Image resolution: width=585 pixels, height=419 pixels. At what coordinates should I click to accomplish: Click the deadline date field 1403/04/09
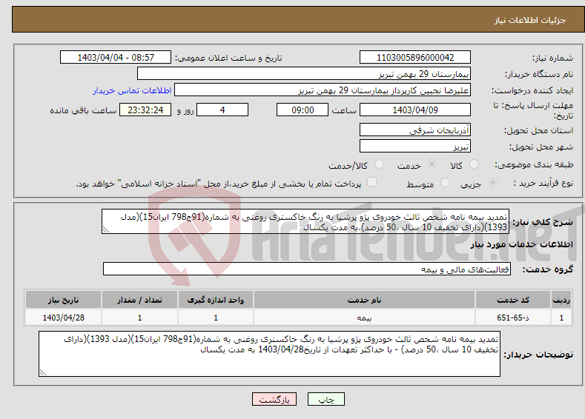click(415, 110)
